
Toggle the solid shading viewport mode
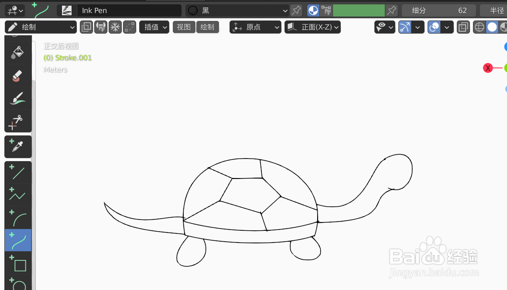click(x=492, y=27)
